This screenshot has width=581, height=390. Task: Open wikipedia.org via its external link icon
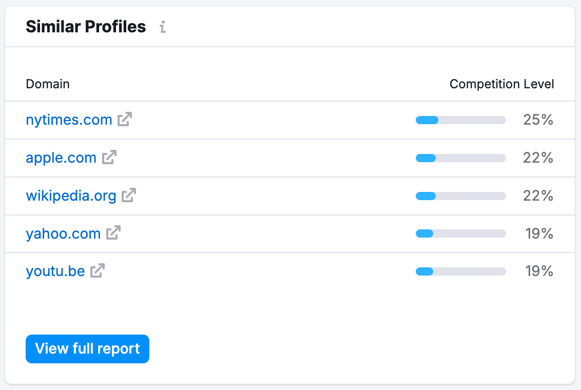click(x=130, y=195)
